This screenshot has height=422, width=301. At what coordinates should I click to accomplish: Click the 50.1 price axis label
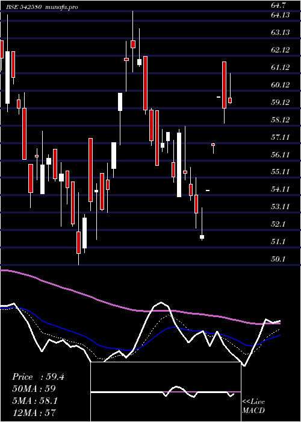(x=279, y=259)
